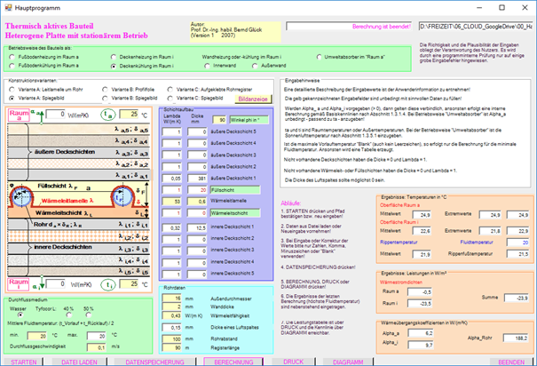Viewport: 537px width, 366px height.
Task: Click Dicke field of Wärmeleitschicht
Action: point(197,213)
